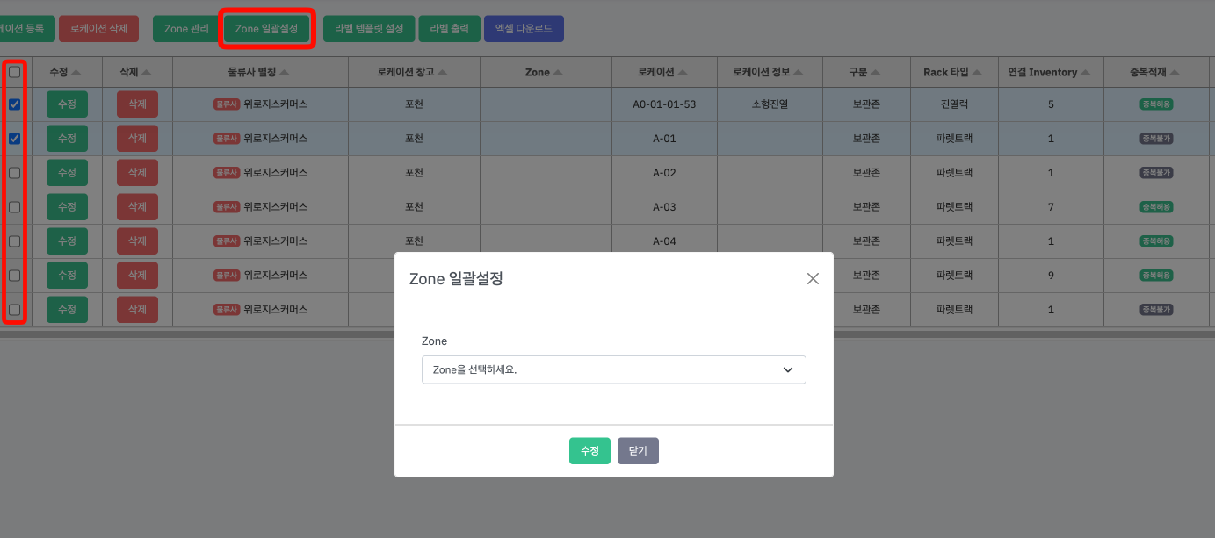The image size is (1215, 538).
Task: Click the 라벨 템플릿 설정 button
Action: tap(369, 29)
